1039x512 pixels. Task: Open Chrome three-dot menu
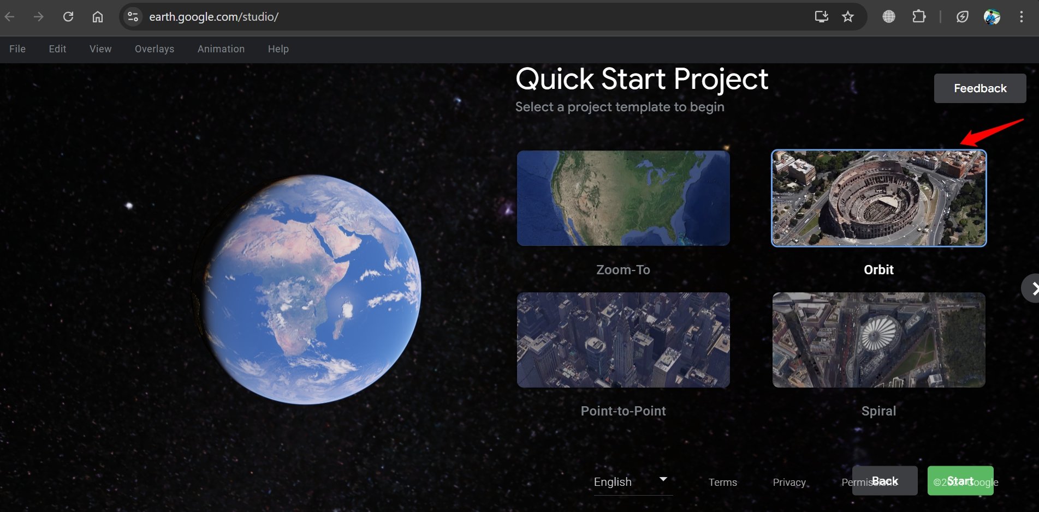[1022, 17]
